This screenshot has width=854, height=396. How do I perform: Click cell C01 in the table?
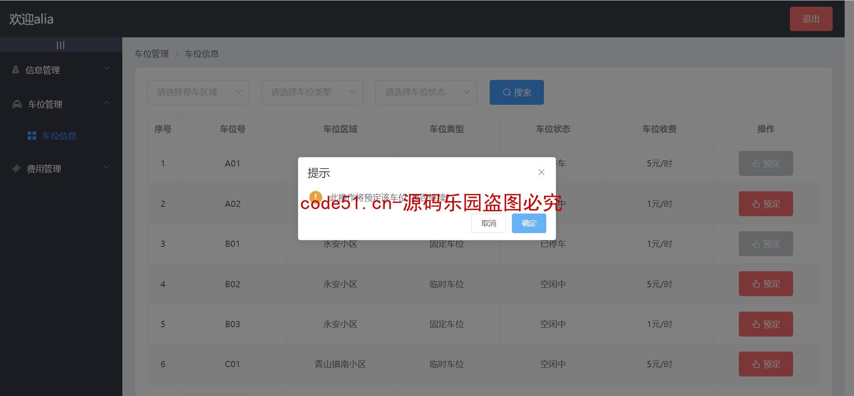(x=233, y=364)
